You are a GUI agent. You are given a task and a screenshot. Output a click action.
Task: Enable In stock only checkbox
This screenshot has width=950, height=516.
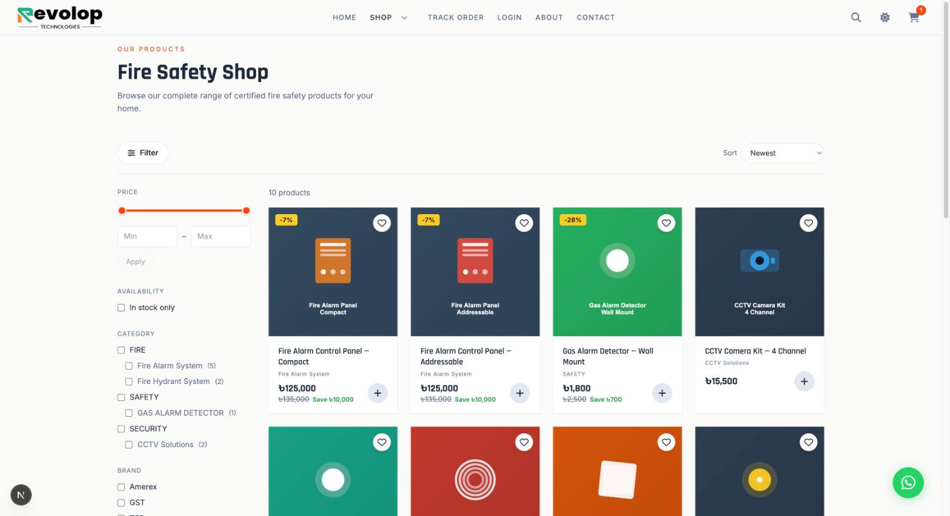(121, 308)
